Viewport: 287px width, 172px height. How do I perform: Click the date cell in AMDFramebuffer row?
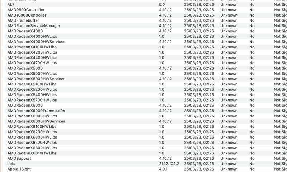(x=199, y=20)
